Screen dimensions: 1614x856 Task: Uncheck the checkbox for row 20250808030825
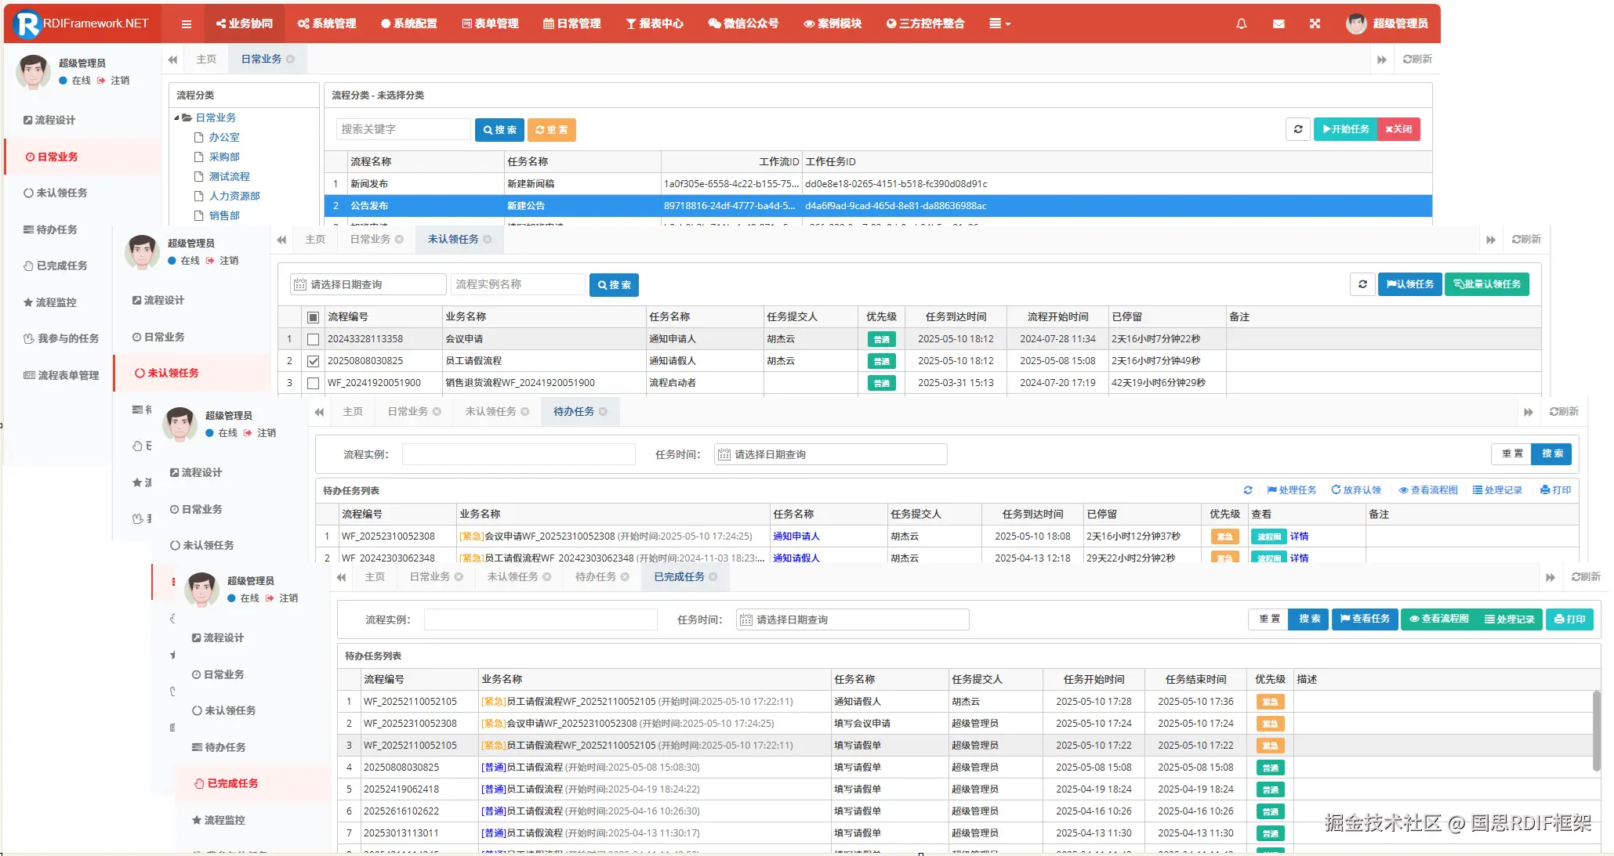tap(314, 361)
